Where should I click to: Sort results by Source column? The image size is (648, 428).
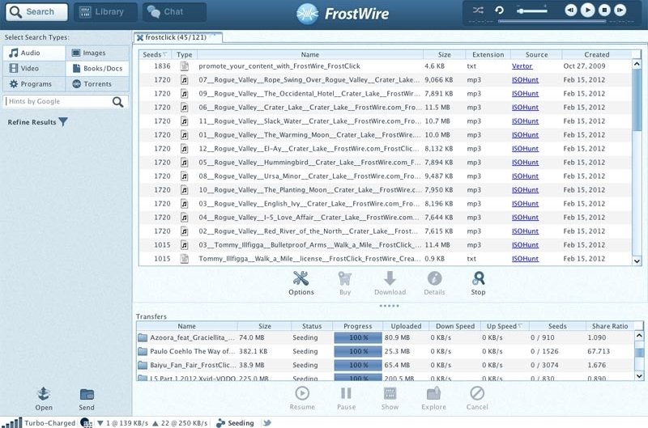tap(536, 54)
